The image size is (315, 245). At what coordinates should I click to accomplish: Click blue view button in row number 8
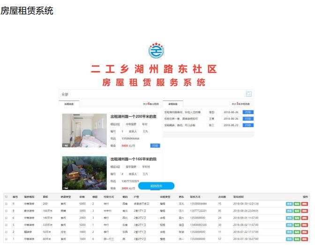(289, 211)
